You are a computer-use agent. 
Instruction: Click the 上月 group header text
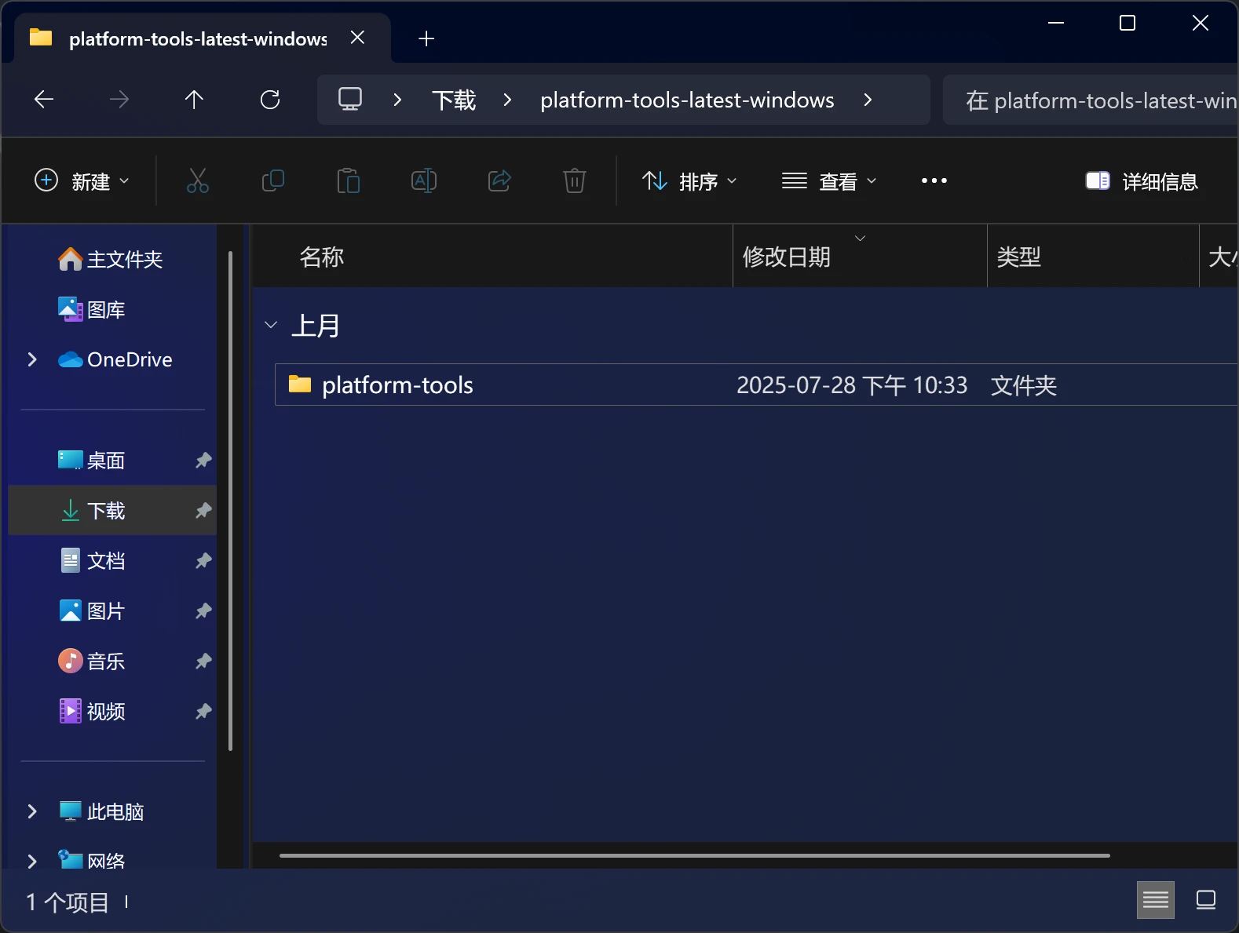[x=316, y=325]
